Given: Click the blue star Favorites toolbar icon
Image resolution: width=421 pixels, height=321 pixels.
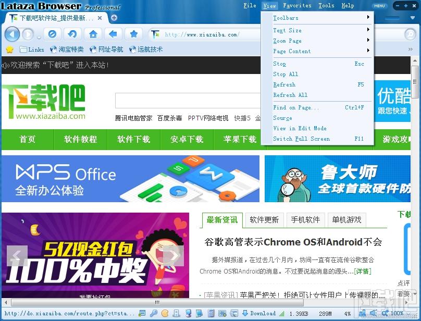Looking at the screenshot, I should [x=134, y=34].
